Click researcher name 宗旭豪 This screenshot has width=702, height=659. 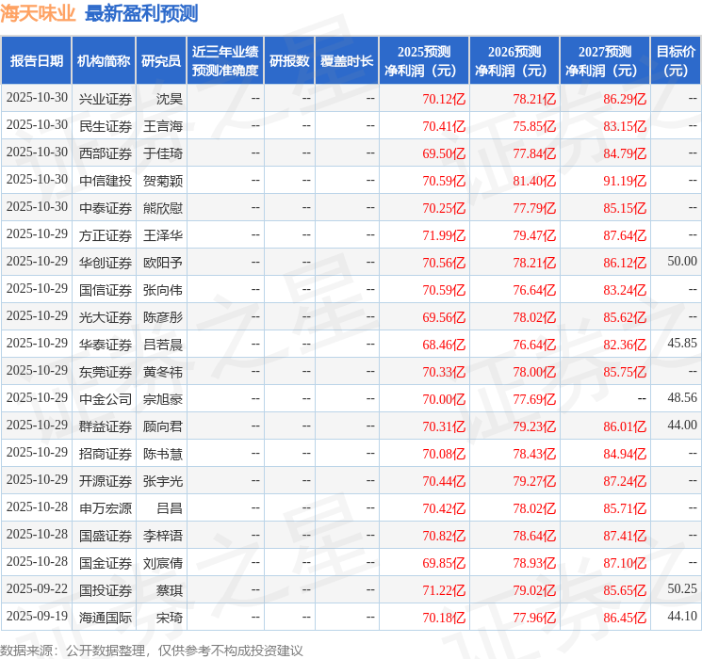tap(163, 399)
